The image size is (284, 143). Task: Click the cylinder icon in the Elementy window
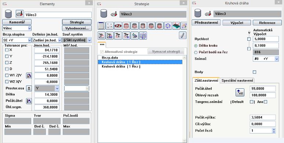8,14
